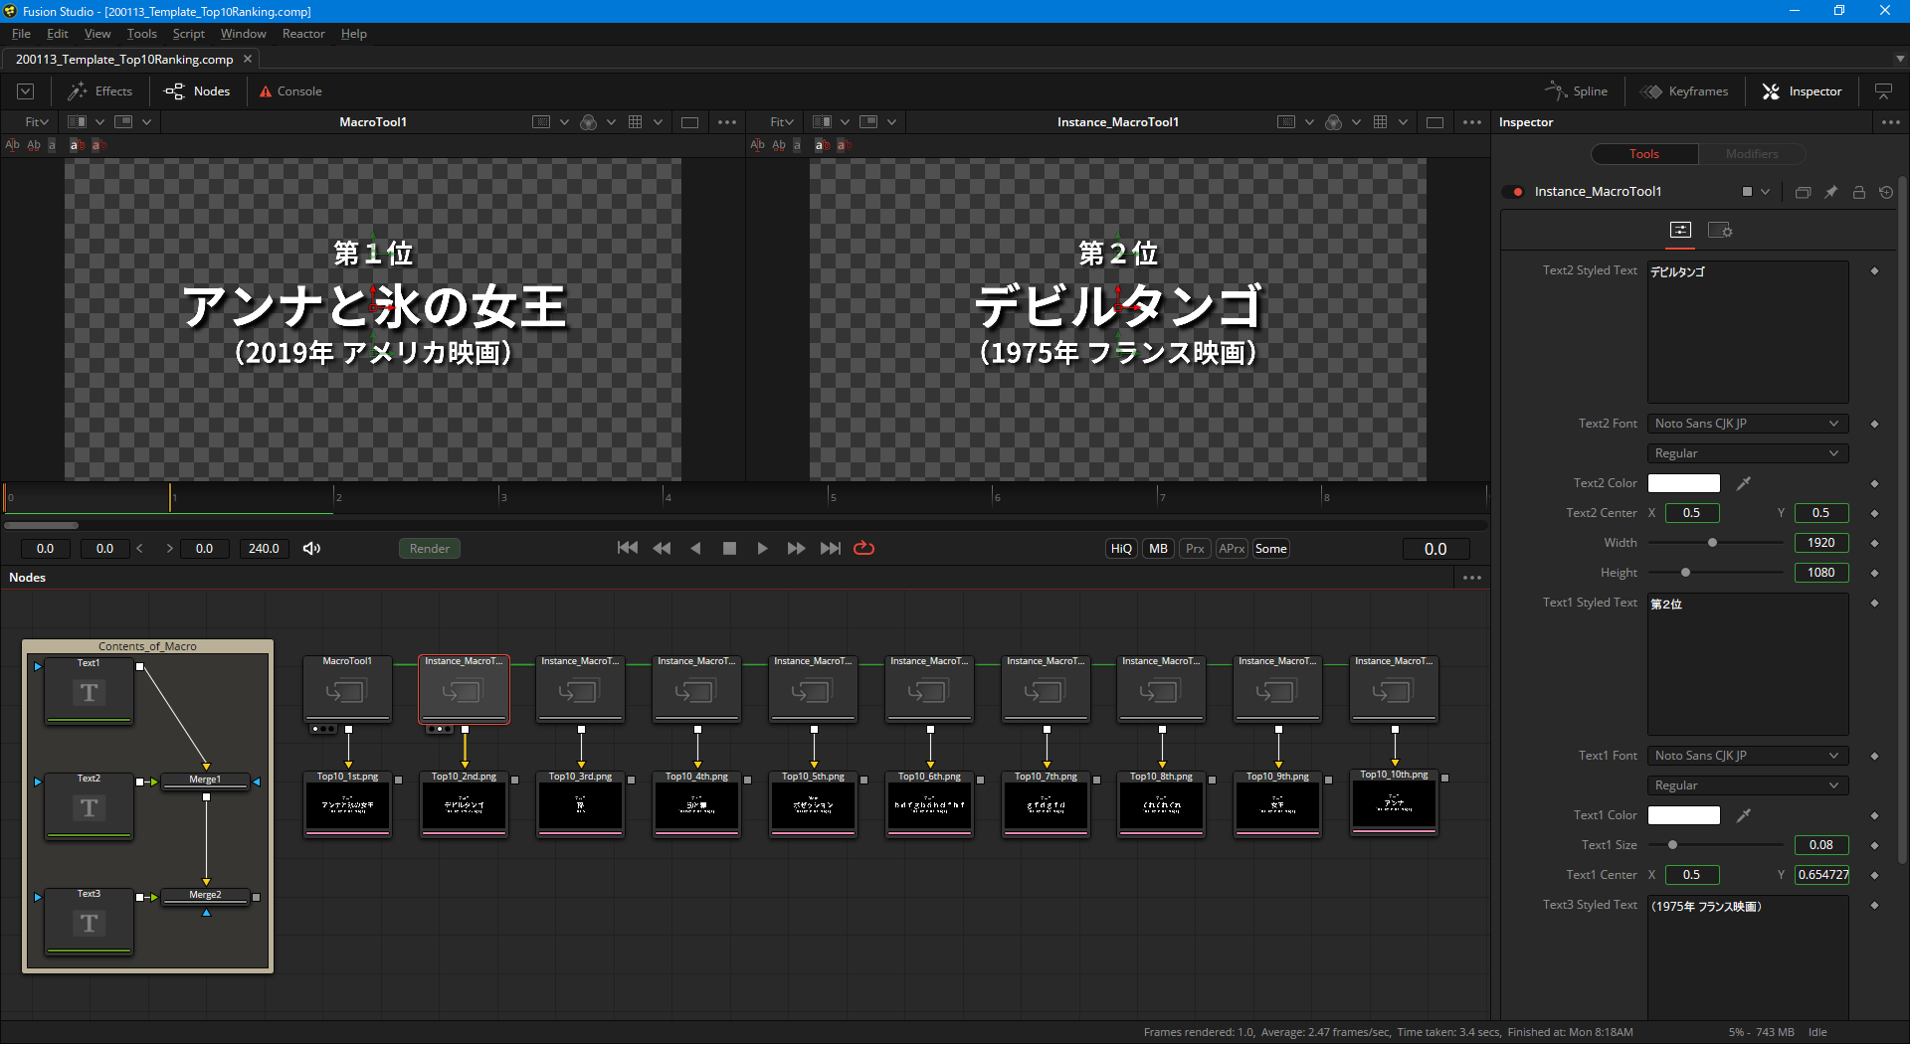Open the Nodes panel options menu

[x=1472, y=578]
